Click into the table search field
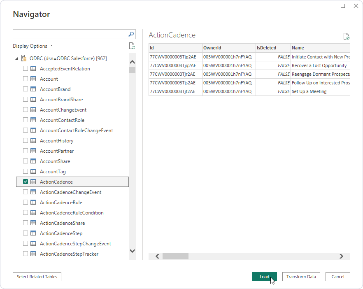Screen dimensions: 363x289 tap(70, 34)
